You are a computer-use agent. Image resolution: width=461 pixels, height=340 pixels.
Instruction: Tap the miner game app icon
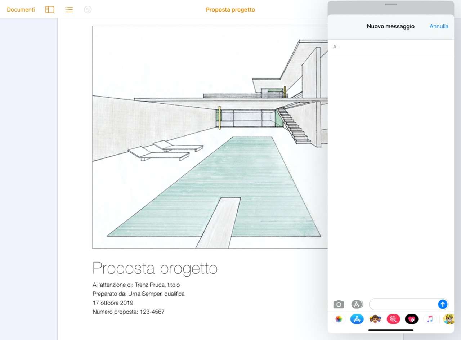pyautogui.click(x=448, y=319)
